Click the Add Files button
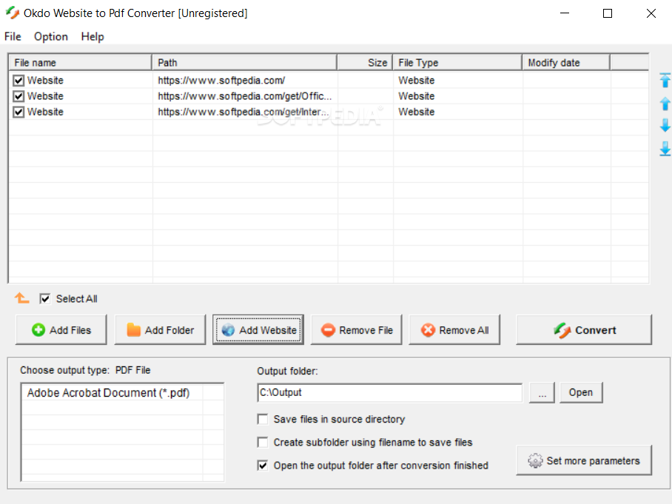This screenshot has width=672, height=504. (x=61, y=330)
